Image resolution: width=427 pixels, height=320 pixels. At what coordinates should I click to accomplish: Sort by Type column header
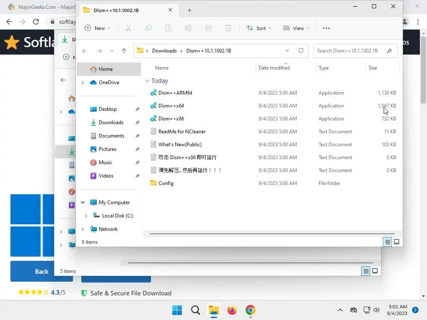(324, 68)
